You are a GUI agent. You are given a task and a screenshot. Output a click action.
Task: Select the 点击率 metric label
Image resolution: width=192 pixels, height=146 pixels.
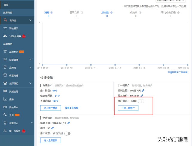tap(134, 13)
